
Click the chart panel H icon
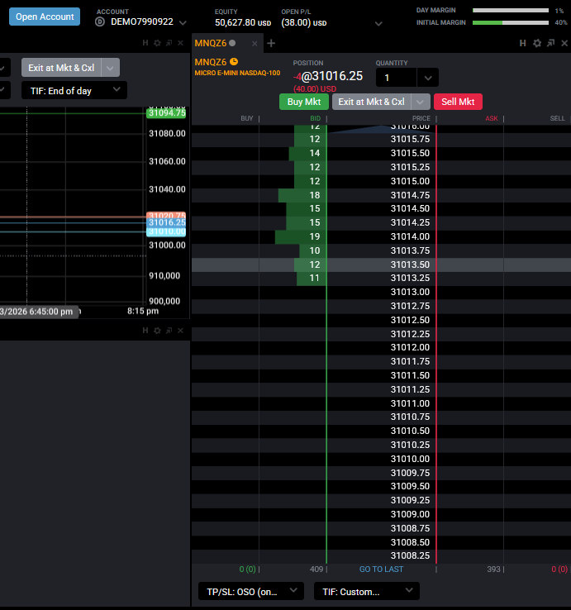145,43
